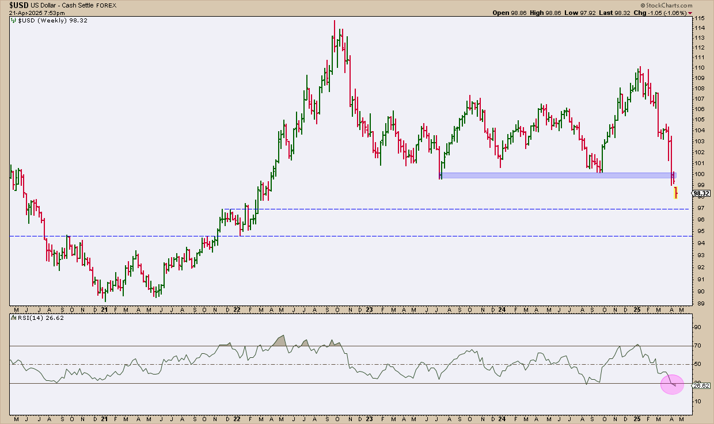Click the '24' year marker on price time axis
The width and height of the screenshot is (714, 424).
[502, 310]
